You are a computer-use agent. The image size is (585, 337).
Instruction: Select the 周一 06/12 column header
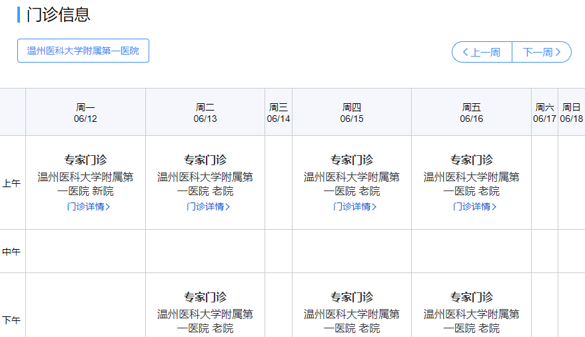tap(85, 113)
